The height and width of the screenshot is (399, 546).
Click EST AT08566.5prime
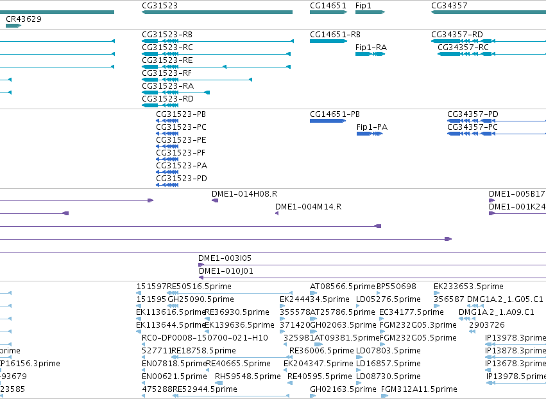coord(343,287)
